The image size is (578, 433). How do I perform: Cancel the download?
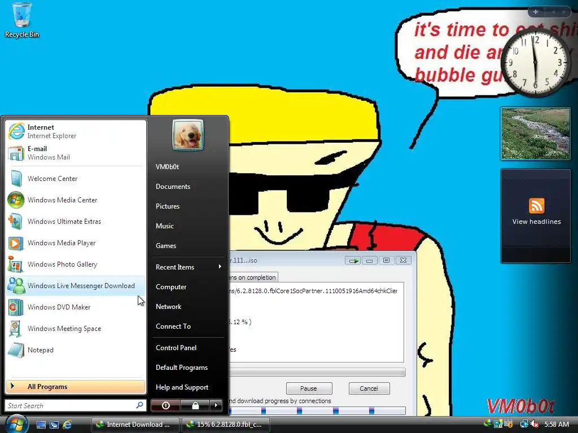click(369, 388)
